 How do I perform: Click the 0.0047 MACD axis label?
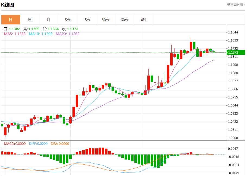pos(233,149)
